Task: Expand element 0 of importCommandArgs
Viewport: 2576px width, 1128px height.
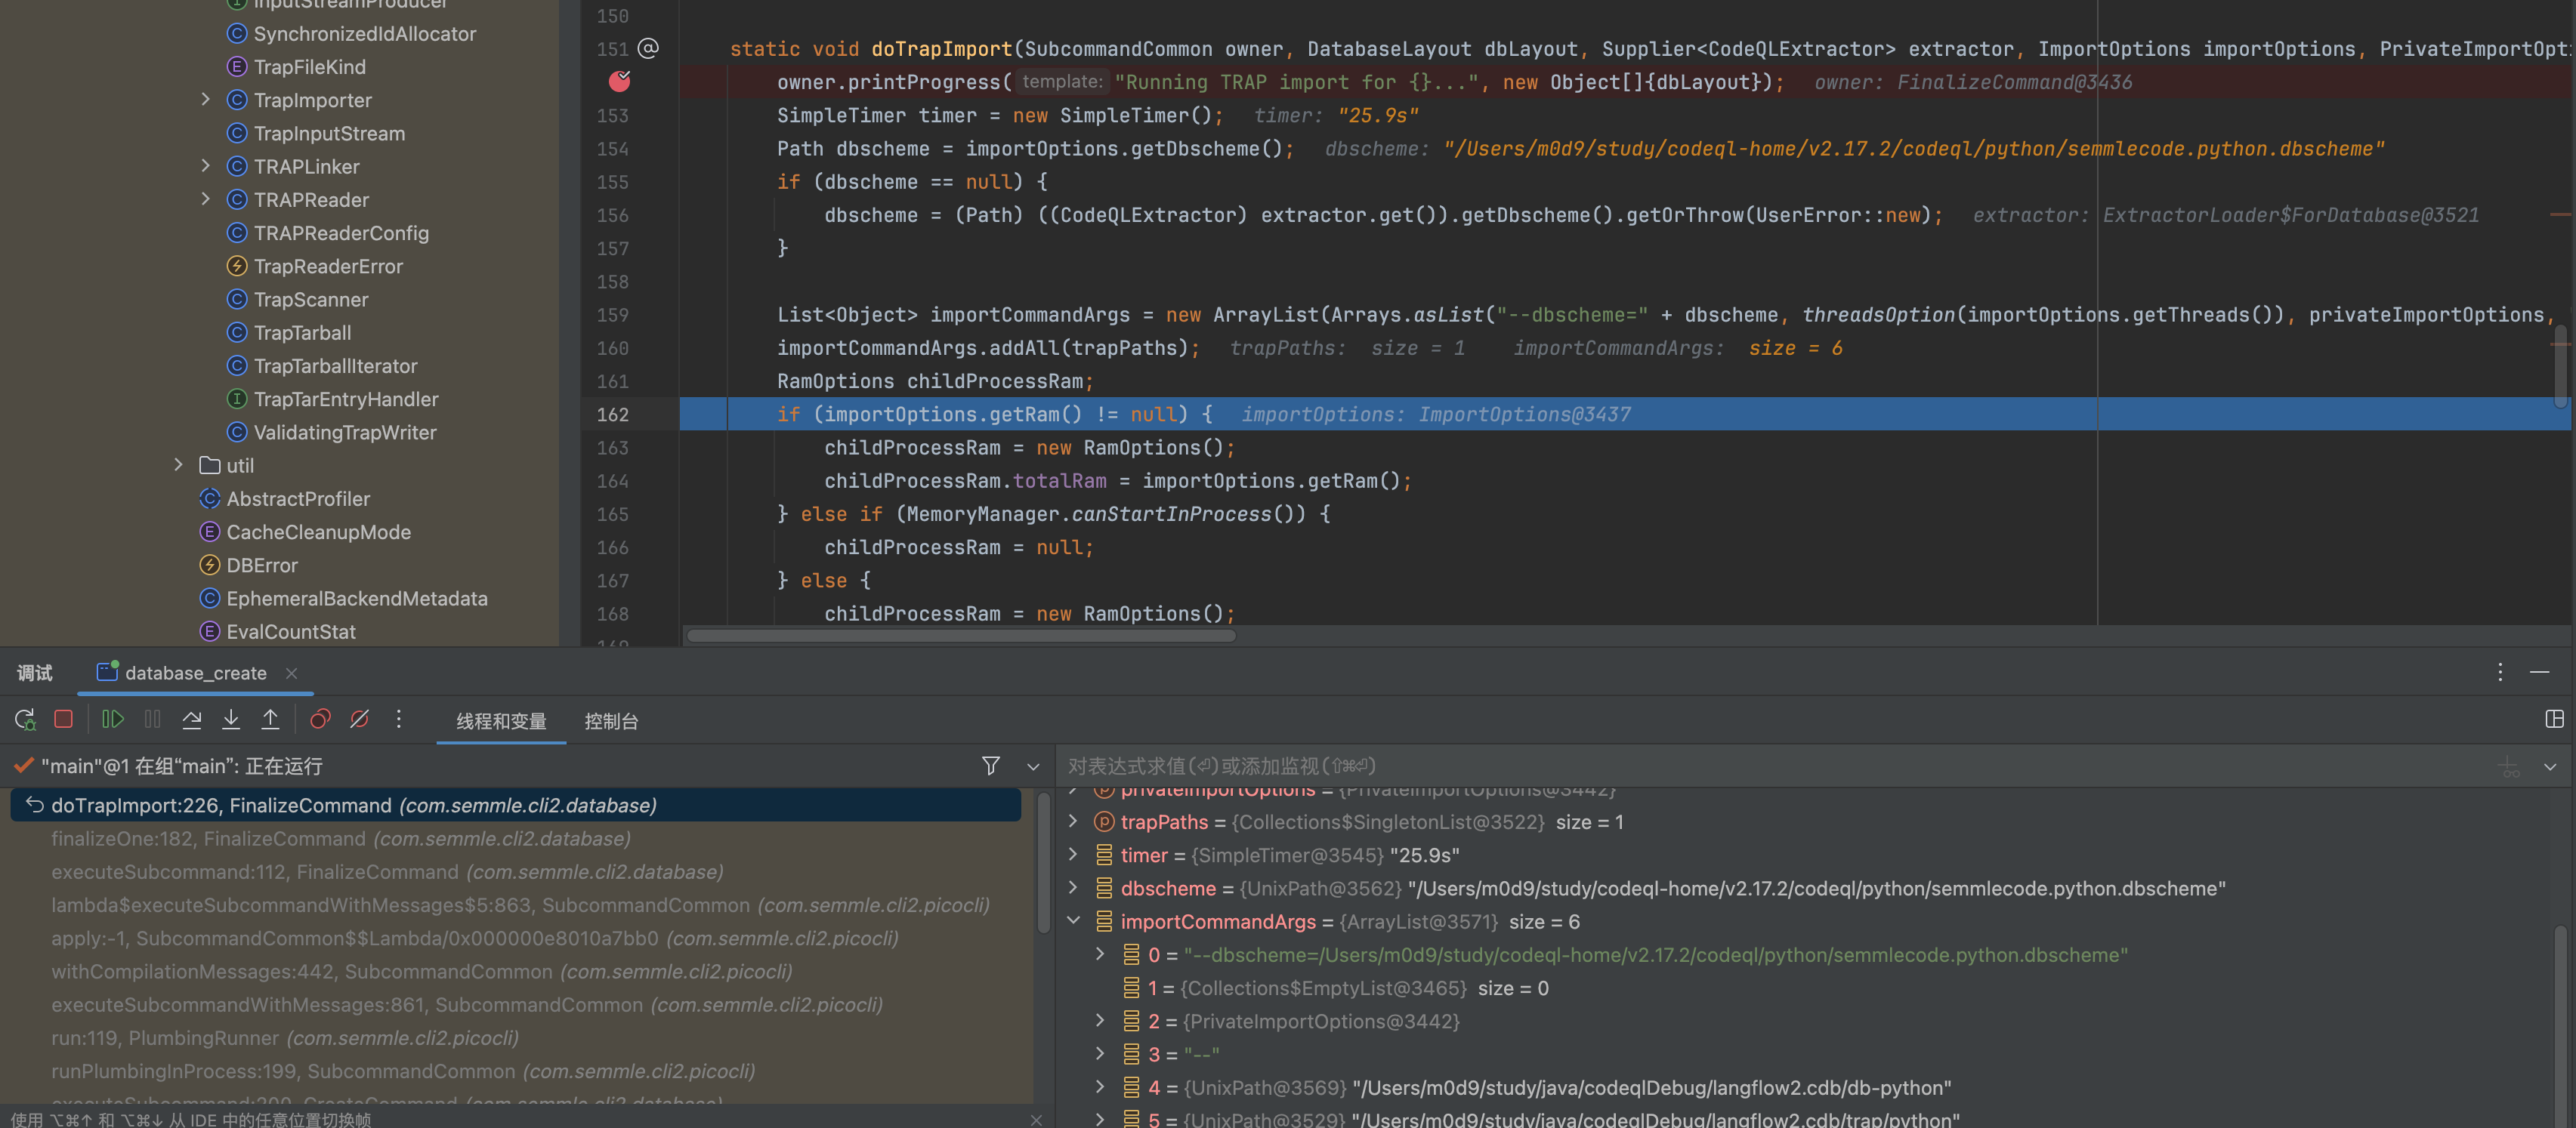Action: pyautogui.click(x=1100, y=954)
